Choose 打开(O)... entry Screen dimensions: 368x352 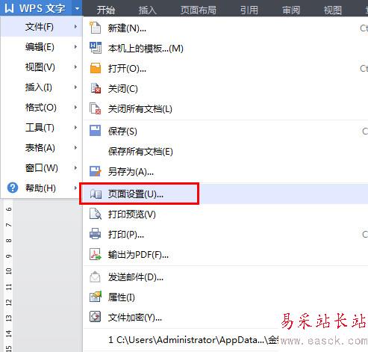pyautogui.click(x=225, y=68)
